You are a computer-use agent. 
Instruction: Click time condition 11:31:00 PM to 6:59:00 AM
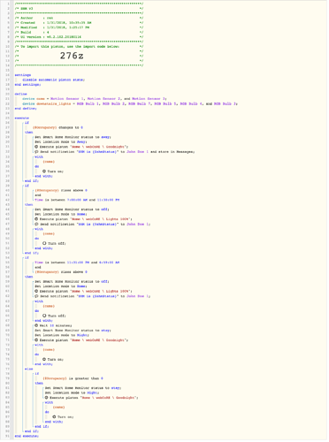[77, 263]
